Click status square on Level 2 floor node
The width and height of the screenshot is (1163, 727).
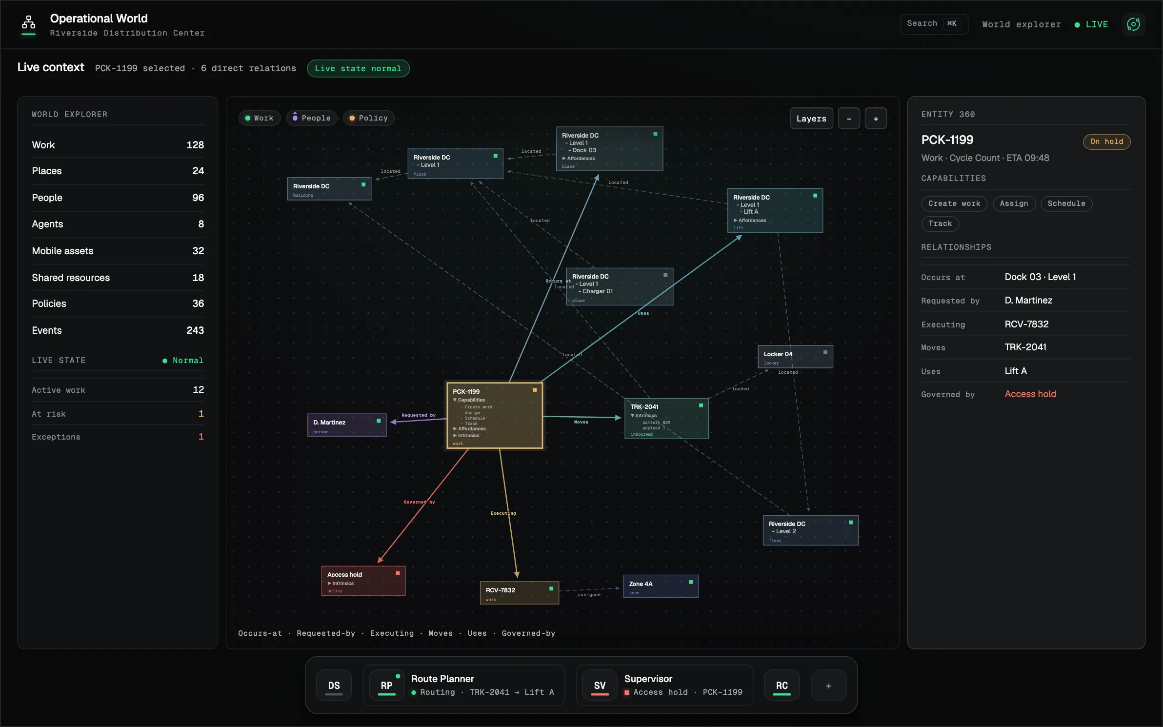[851, 523]
